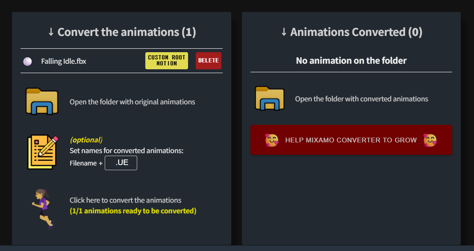The width and height of the screenshot is (474, 251).
Task: Open Custom Root Motion for Falling Idle.fbx
Action: (167, 60)
